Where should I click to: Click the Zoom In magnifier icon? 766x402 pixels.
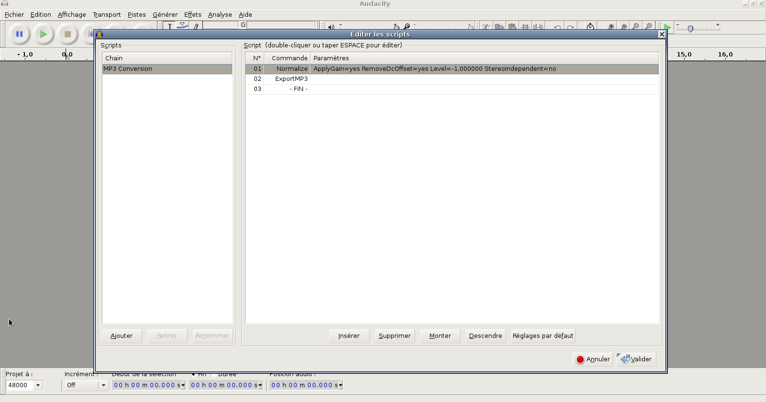coord(611,26)
